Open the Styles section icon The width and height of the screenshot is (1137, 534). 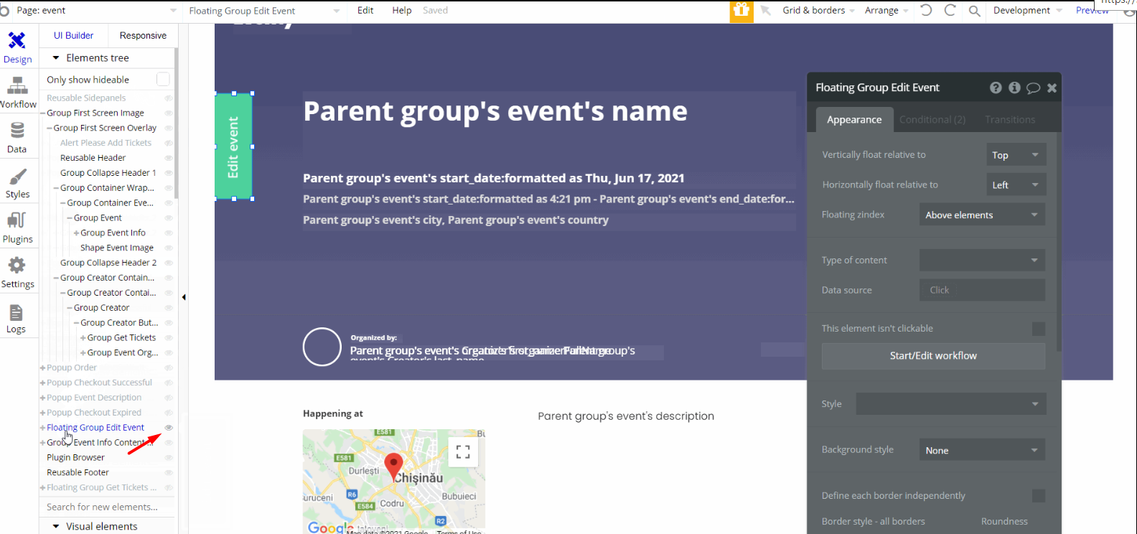17,176
